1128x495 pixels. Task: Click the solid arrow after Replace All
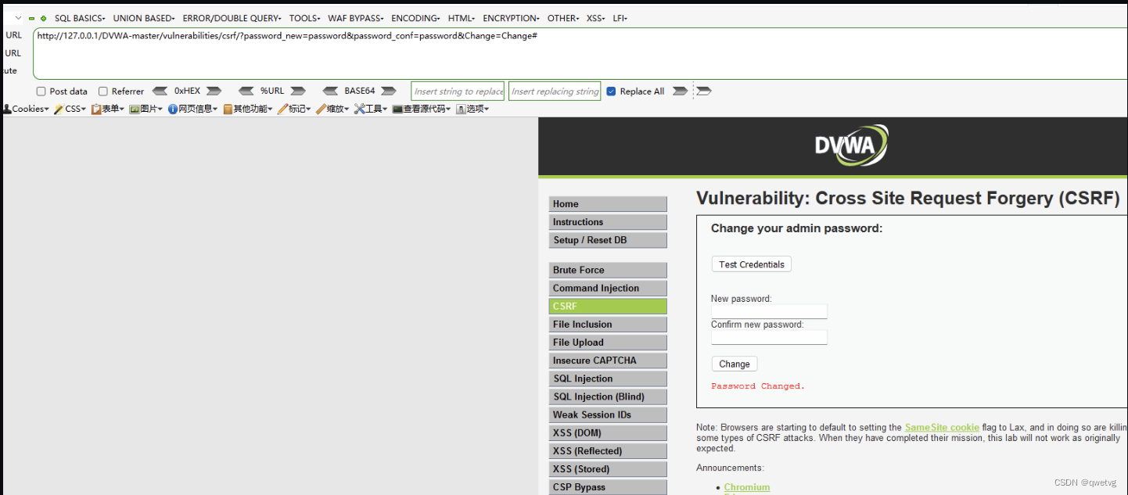tap(680, 91)
